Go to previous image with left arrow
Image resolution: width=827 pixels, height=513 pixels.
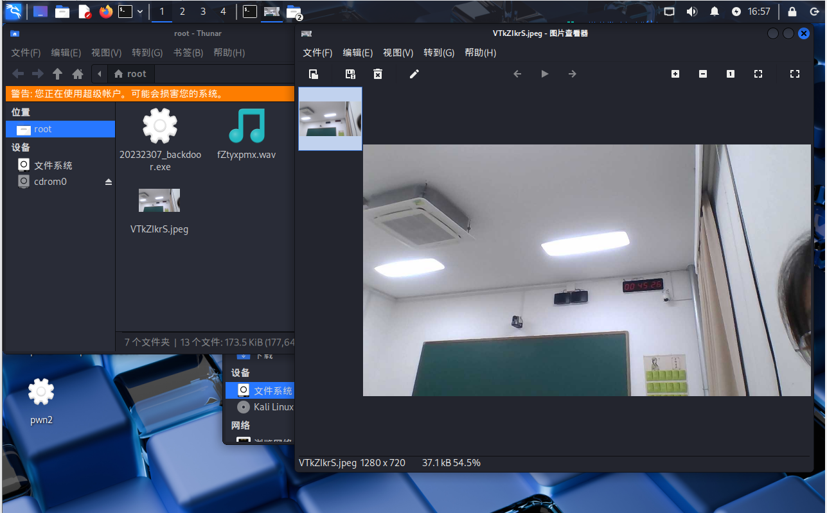[x=517, y=74]
